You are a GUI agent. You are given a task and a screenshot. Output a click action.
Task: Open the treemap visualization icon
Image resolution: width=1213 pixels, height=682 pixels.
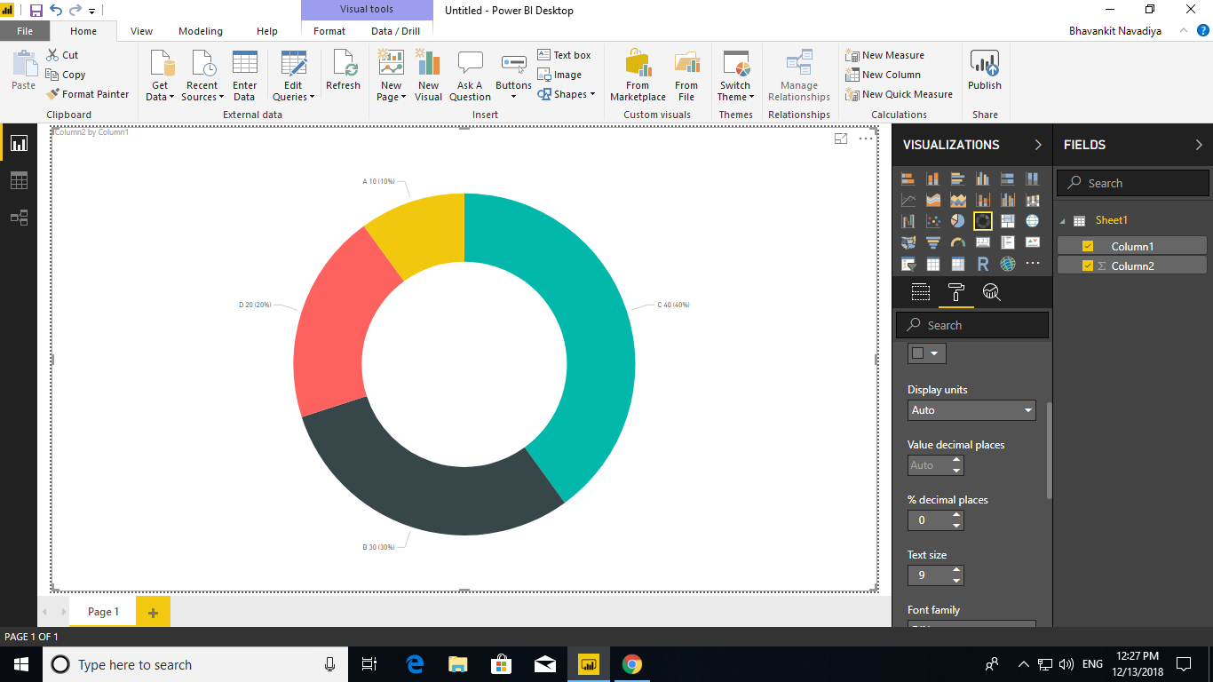click(1008, 221)
